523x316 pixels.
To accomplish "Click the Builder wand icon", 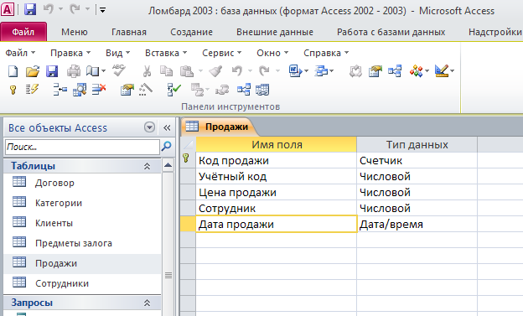I will pyautogui.click(x=146, y=90).
